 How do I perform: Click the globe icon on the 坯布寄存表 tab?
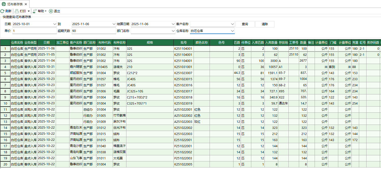[4, 4]
